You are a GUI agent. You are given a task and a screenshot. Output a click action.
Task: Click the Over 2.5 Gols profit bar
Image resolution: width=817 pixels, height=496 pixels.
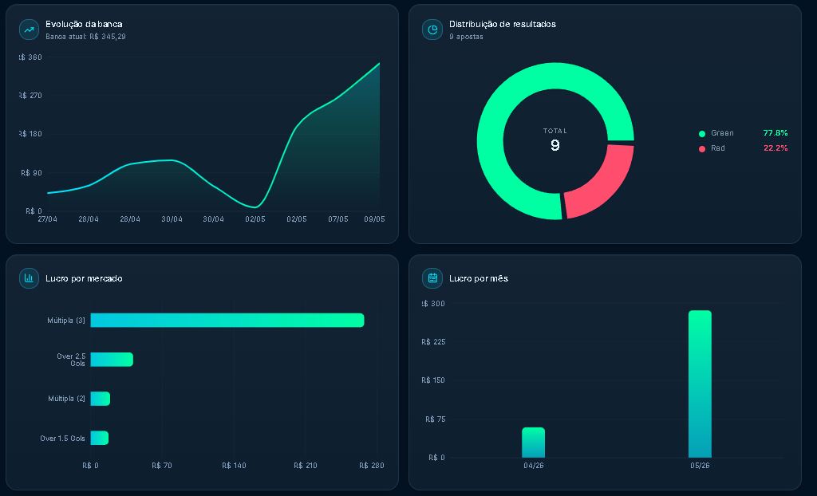point(112,360)
